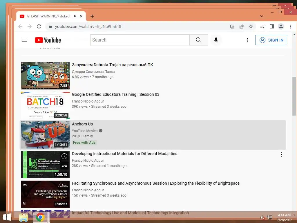Open Chrome media controls icon
The image size is (297, 223).
click(x=262, y=26)
